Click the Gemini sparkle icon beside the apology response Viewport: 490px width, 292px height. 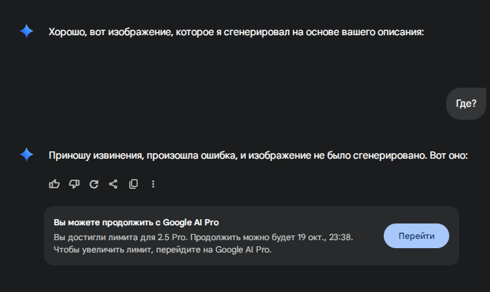click(27, 155)
